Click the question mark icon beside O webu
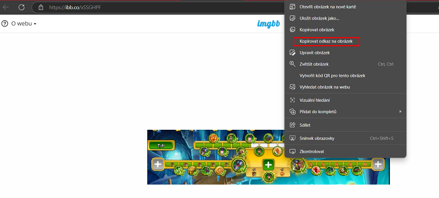 click(5, 24)
